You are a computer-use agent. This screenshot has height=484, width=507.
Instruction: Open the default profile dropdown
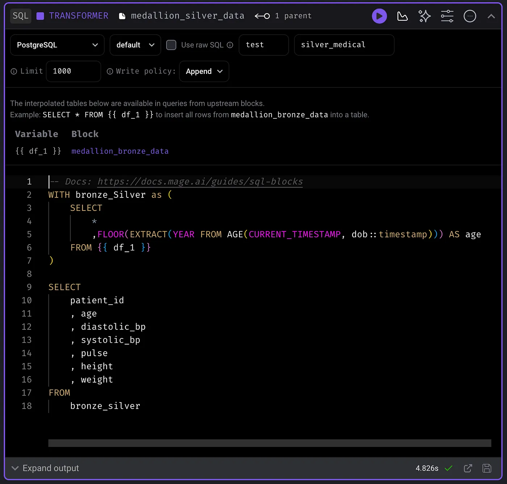coord(135,45)
